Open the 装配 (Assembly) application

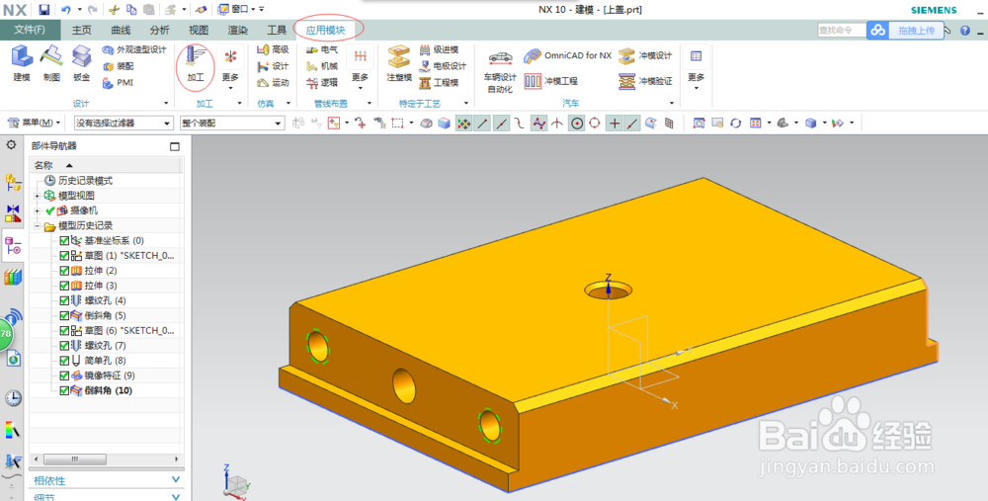click(118, 66)
